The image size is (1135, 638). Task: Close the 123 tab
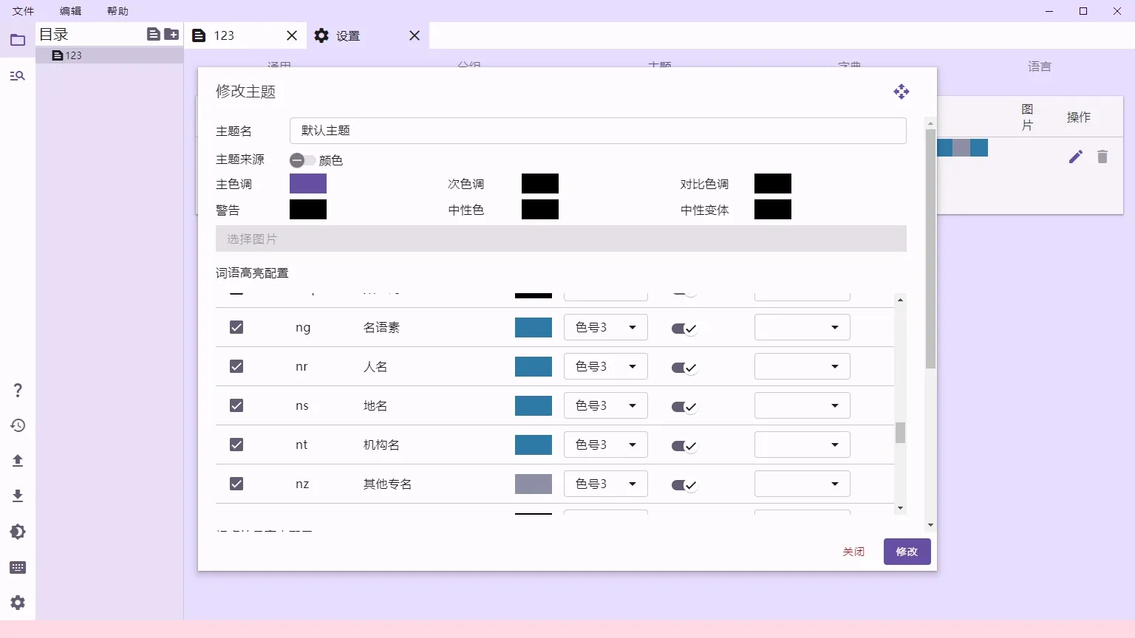tap(292, 35)
